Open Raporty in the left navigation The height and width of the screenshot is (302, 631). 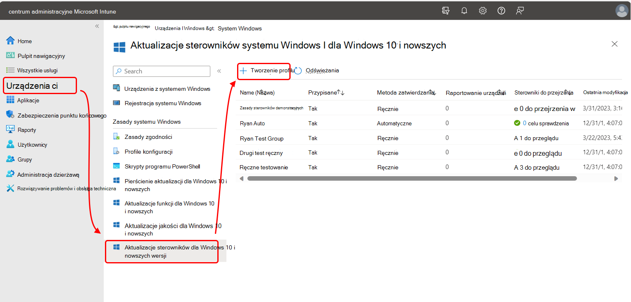(x=27, y=130)
